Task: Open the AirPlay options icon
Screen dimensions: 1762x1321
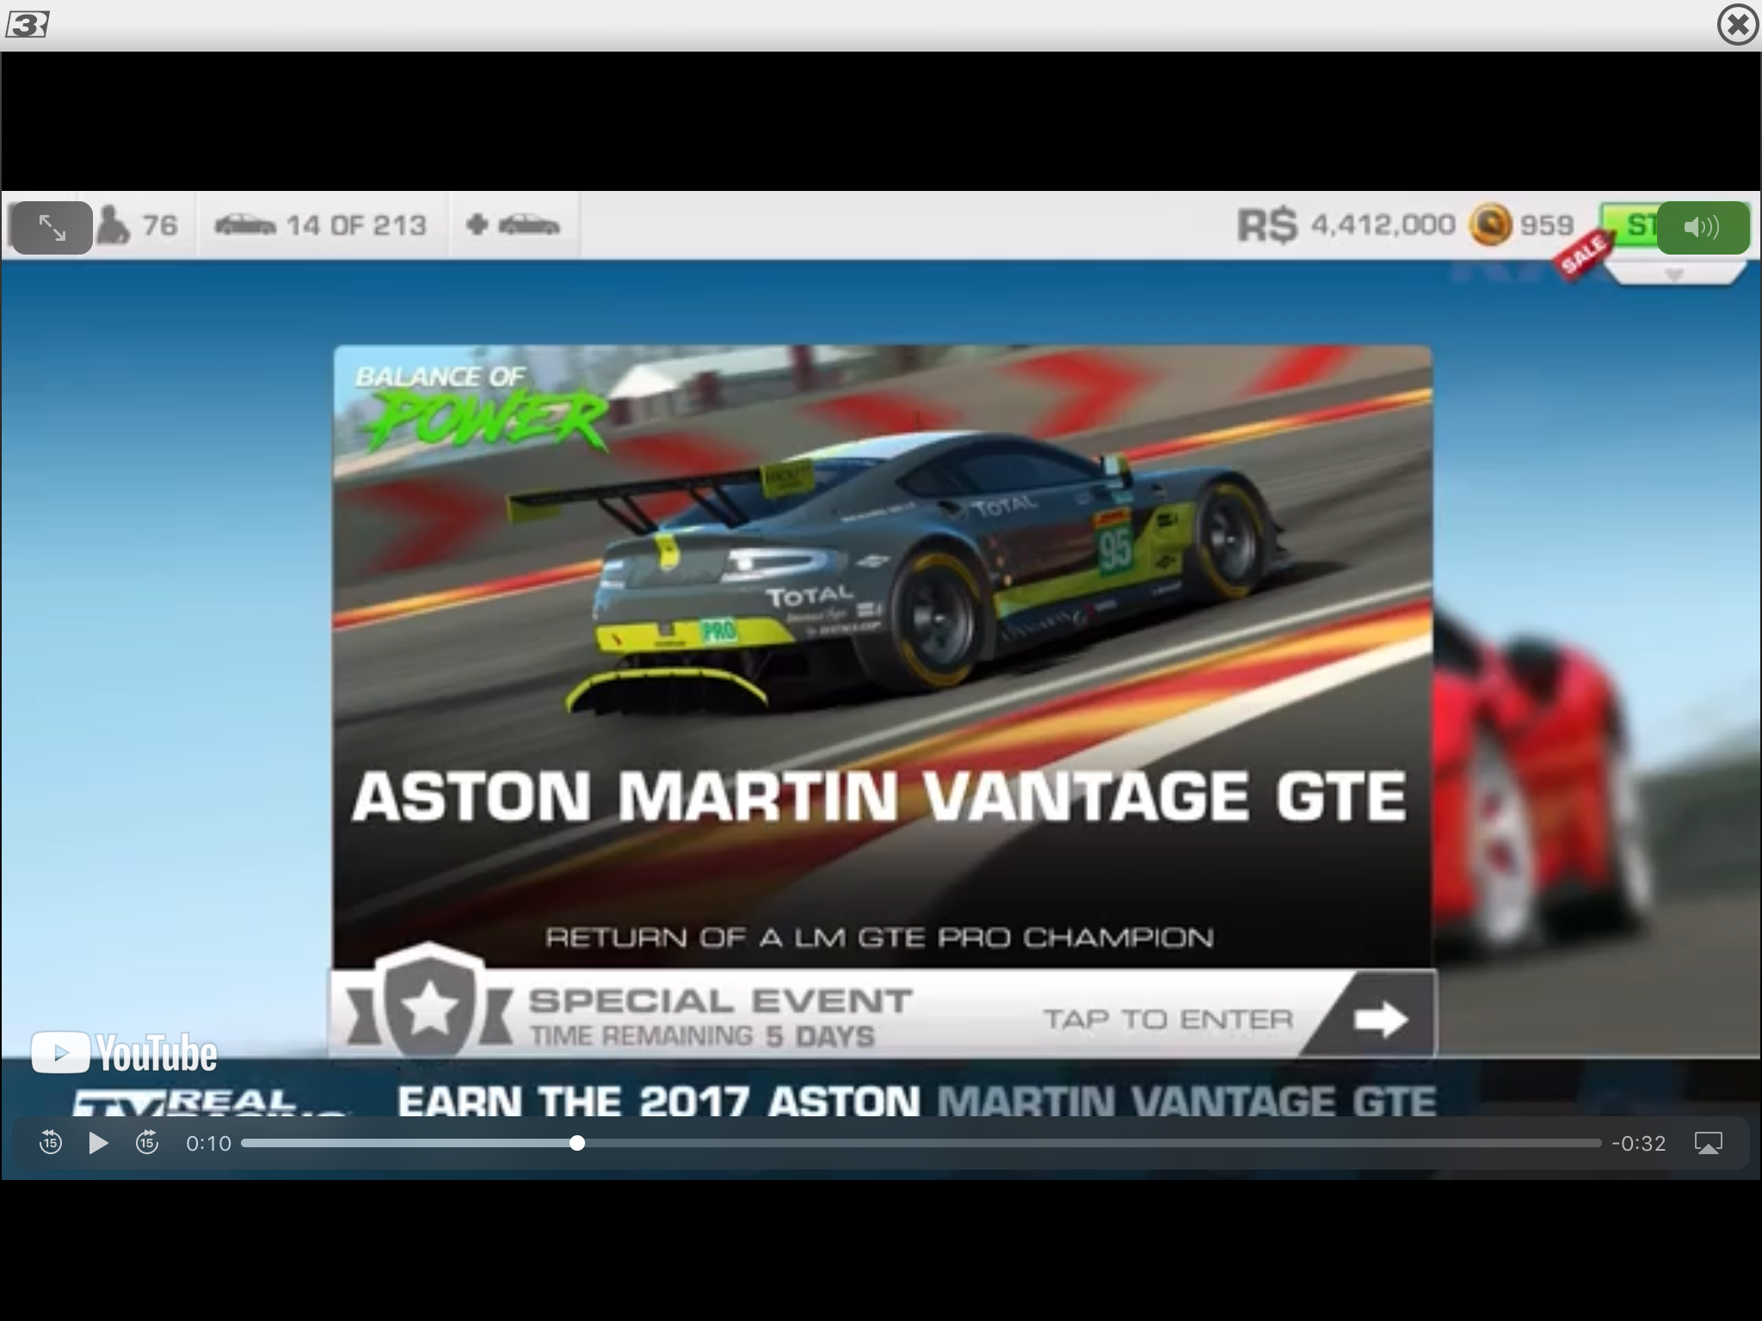Action: (1708, 1143)
